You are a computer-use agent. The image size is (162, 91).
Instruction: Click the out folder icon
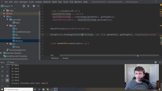pos(8,13)
